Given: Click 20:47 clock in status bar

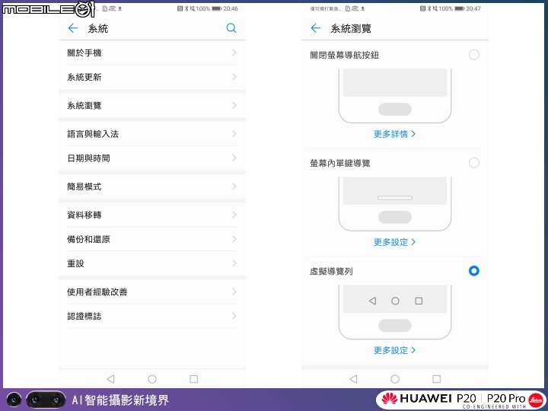Looking at the screenshot, I should point(473,8).
